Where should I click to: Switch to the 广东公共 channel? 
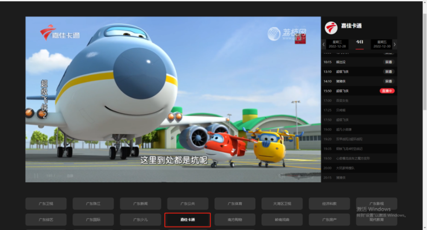click(x=187, y=204)
